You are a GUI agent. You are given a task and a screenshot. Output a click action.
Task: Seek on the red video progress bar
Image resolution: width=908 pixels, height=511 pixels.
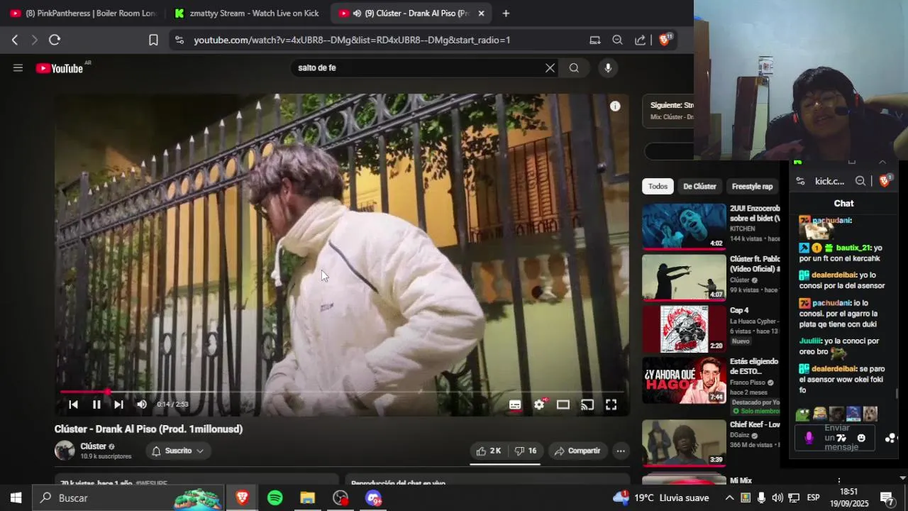pyautogui.click(x=342, y=391)
